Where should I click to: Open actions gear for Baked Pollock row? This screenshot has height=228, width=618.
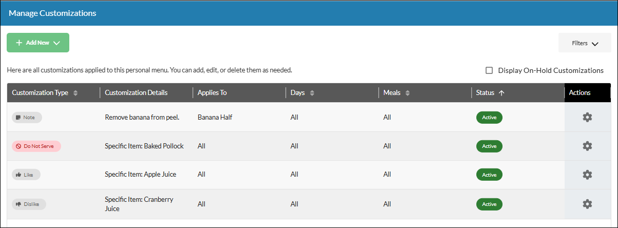pyautogui.click(x=587, y=146)
